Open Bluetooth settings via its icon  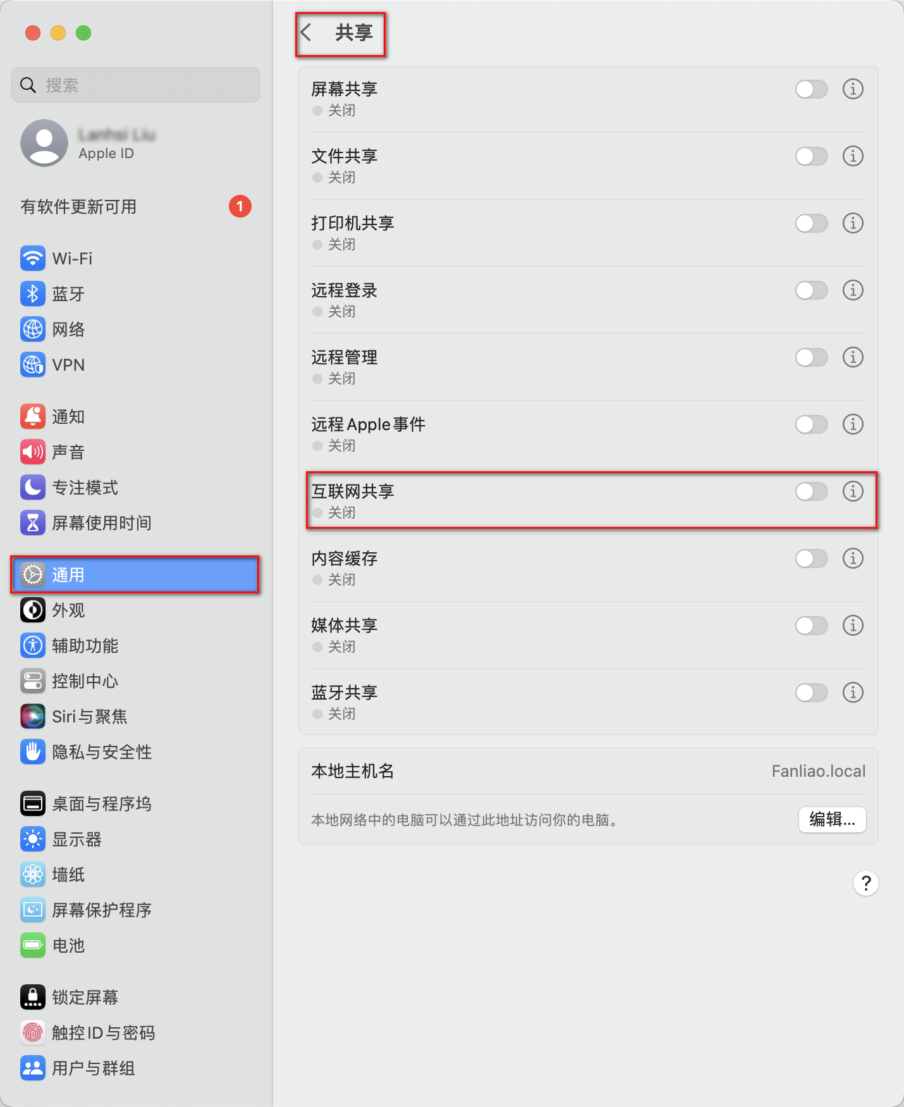point(33,294)
